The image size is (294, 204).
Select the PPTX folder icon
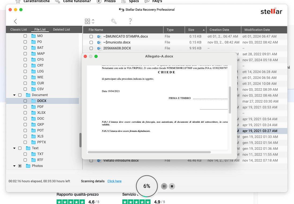(34, 142)
